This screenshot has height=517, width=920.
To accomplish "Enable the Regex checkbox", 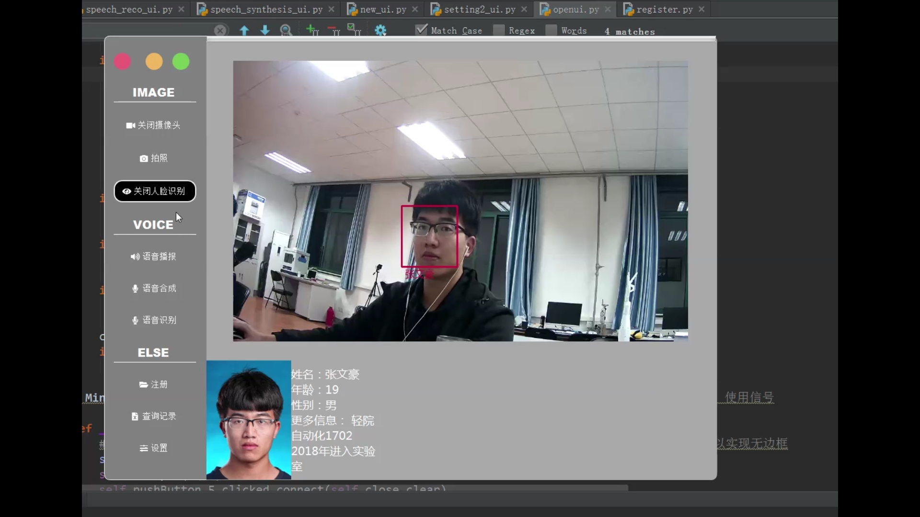I will (x=499, y=30).
